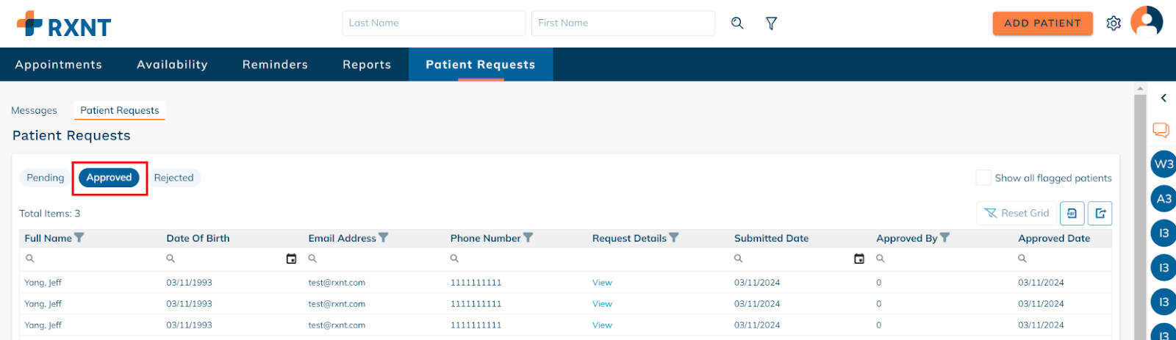
Task: Open the user profile avatar
Action: point(1146,21)
